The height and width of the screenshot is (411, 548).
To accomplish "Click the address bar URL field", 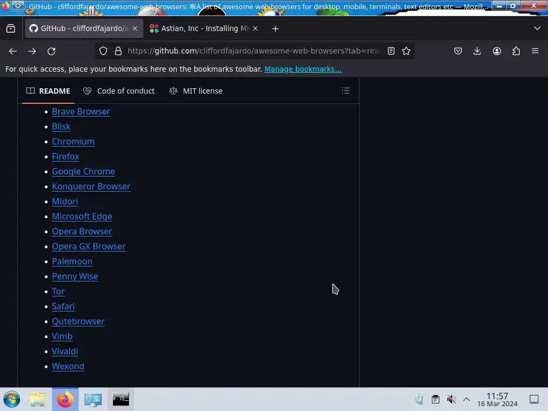I will click(x=254, y=51).
